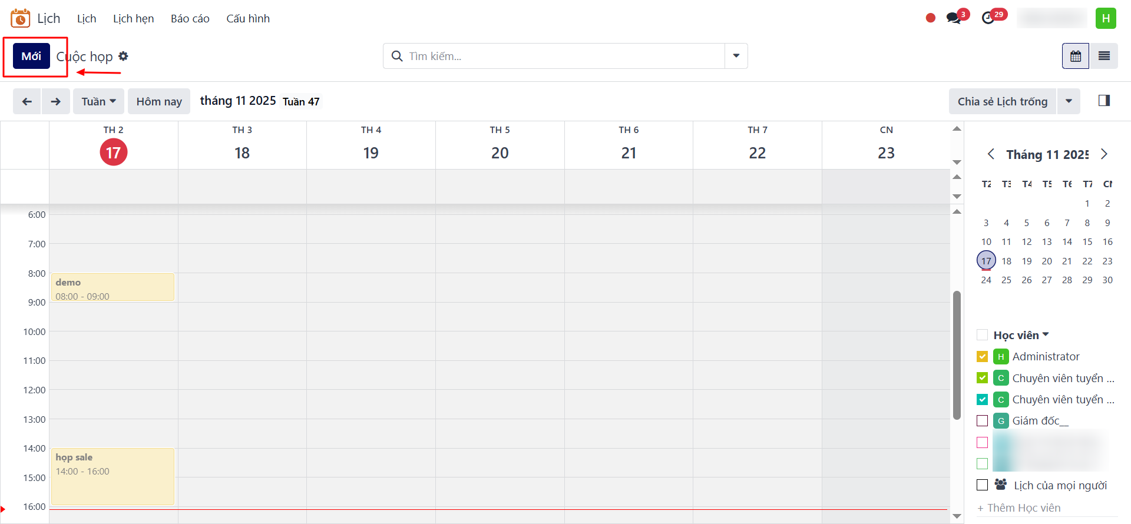This screenshot has width=1131, height=524.
Task: Click the settings gear beside Cuộc họp
Action: click(x=123, y=56)
